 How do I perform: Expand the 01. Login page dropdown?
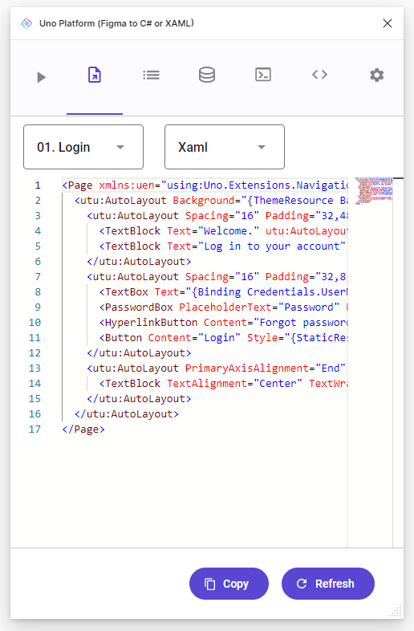point(83,147)
